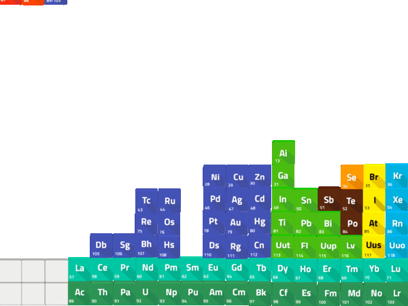Select the yellow Uus tile
This screenshot has height=306, width=408.
click(x=373, y=246)
